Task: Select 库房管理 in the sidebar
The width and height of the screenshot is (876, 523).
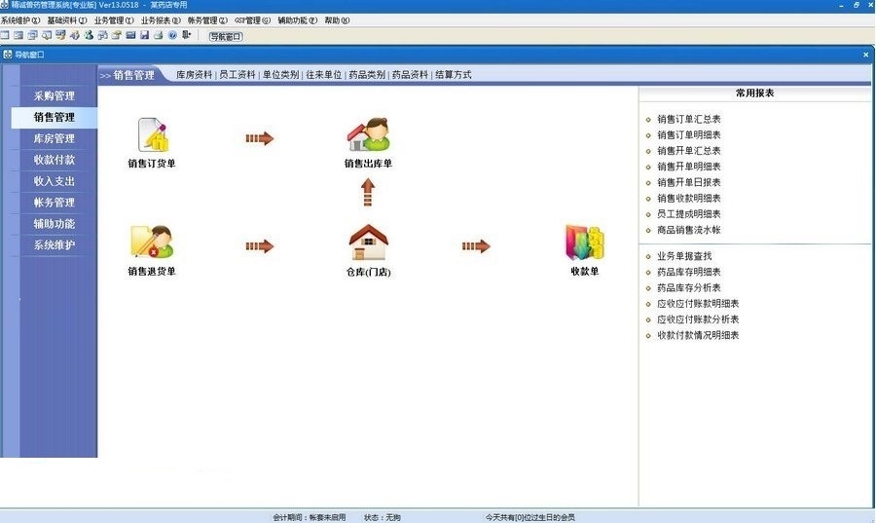Action: pos(55,138)
